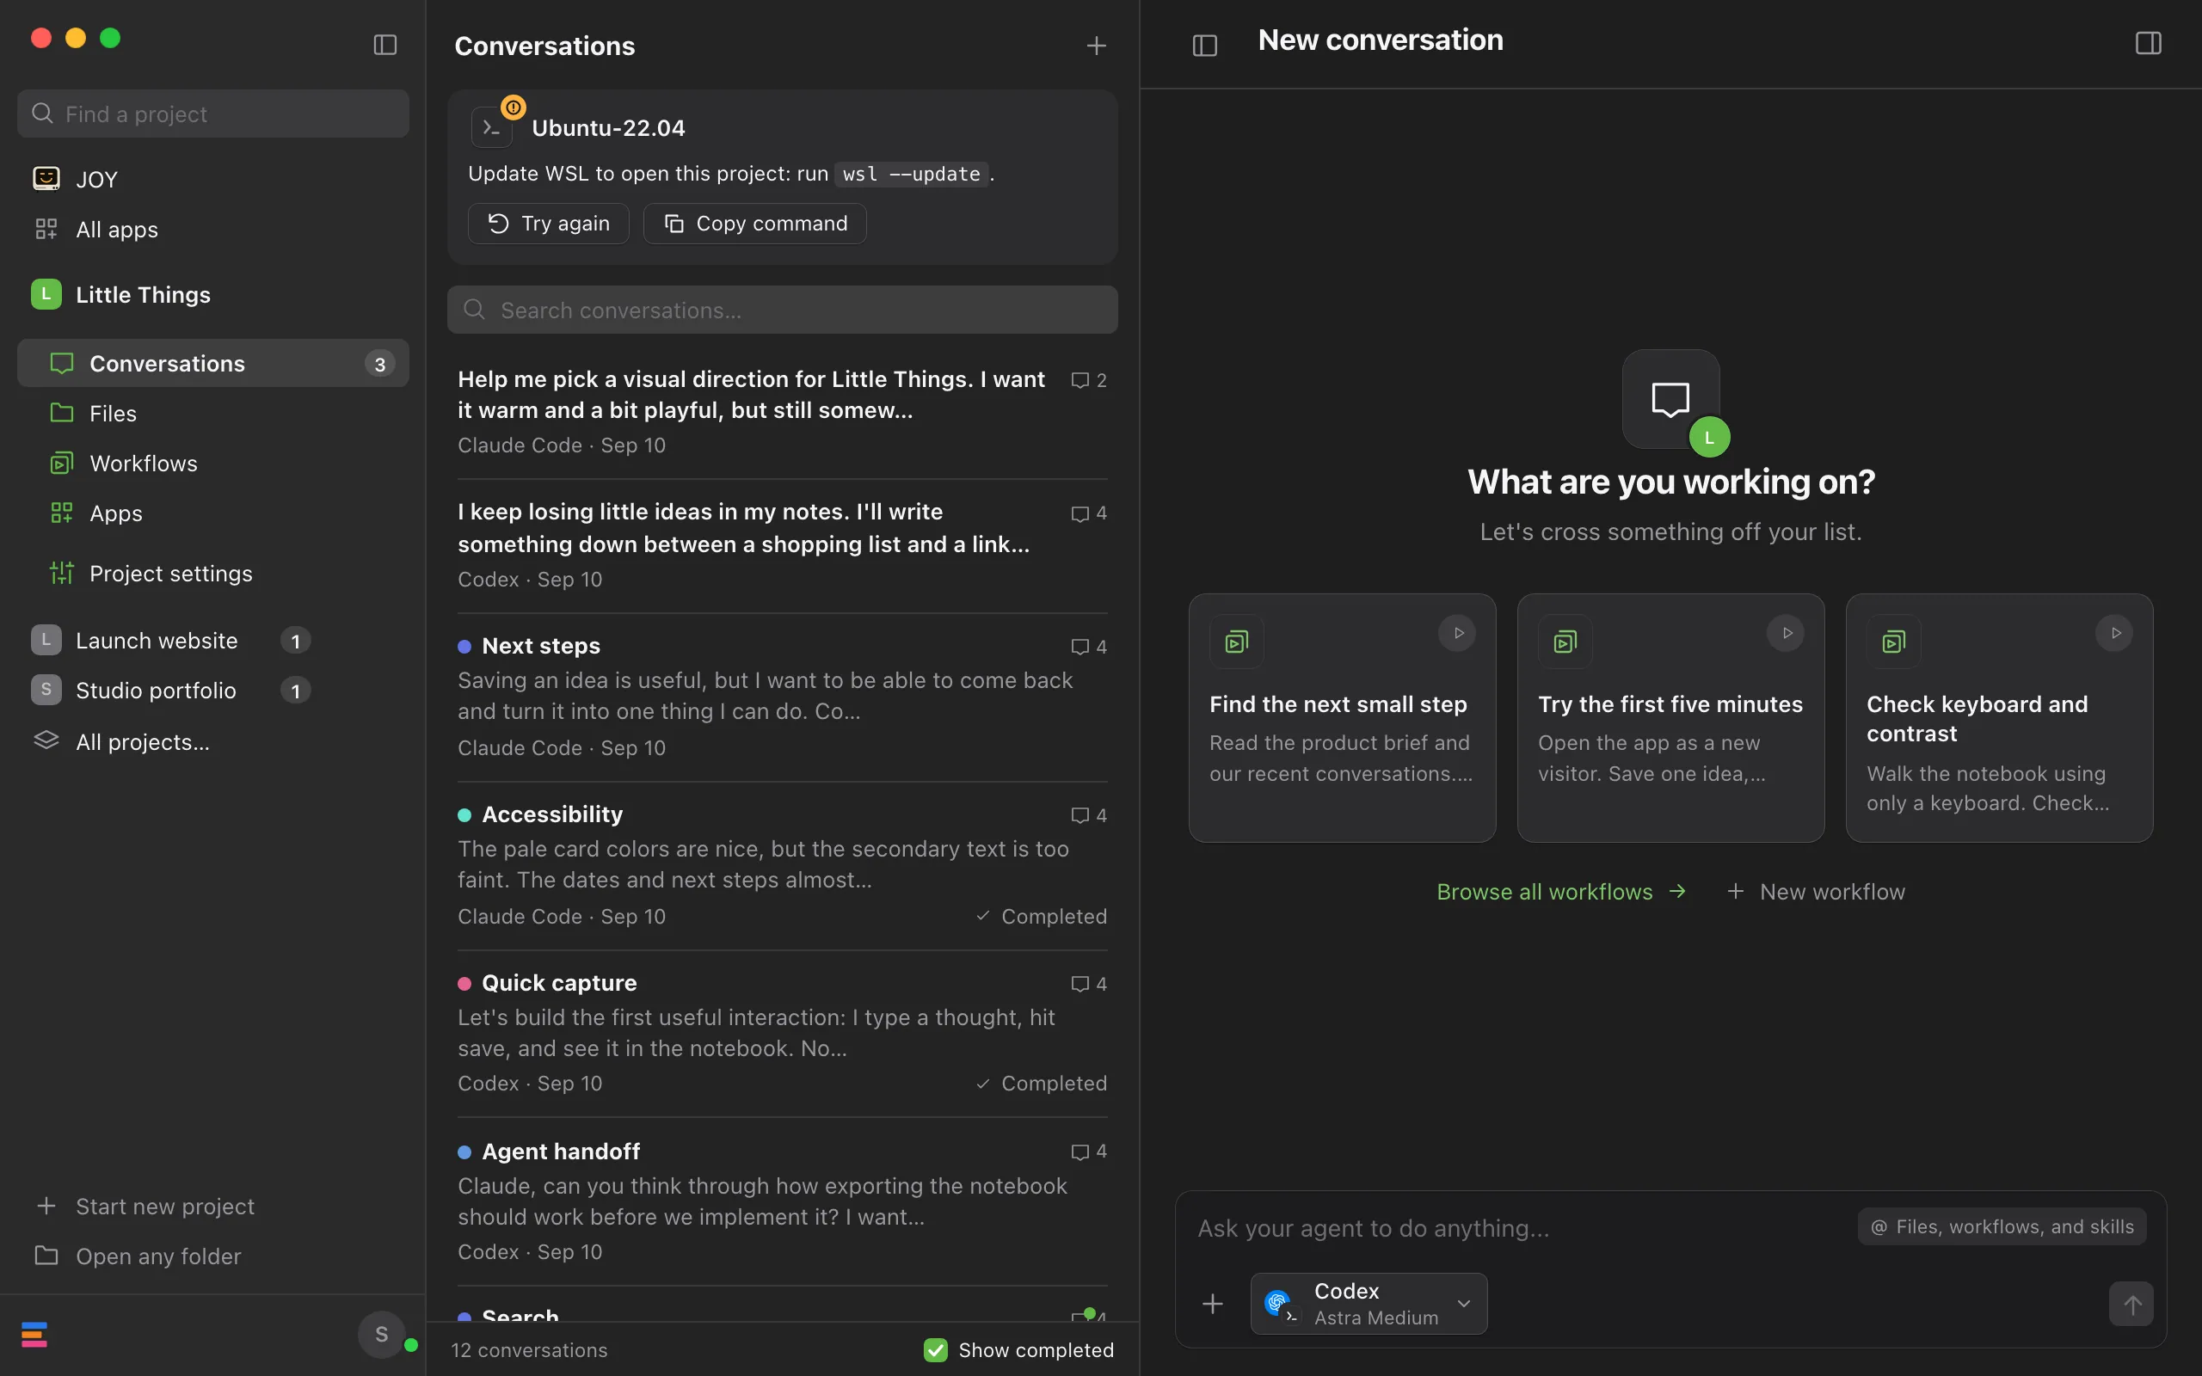
Task: Collapse the left sidebar with panel icon
Action: click(x=384, y=45)
